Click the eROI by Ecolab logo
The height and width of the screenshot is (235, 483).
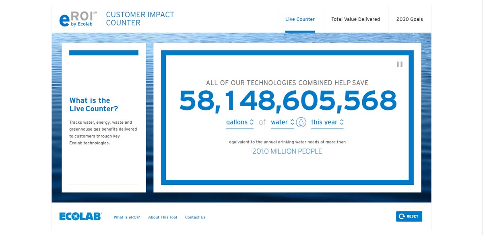tap(76, 19)
